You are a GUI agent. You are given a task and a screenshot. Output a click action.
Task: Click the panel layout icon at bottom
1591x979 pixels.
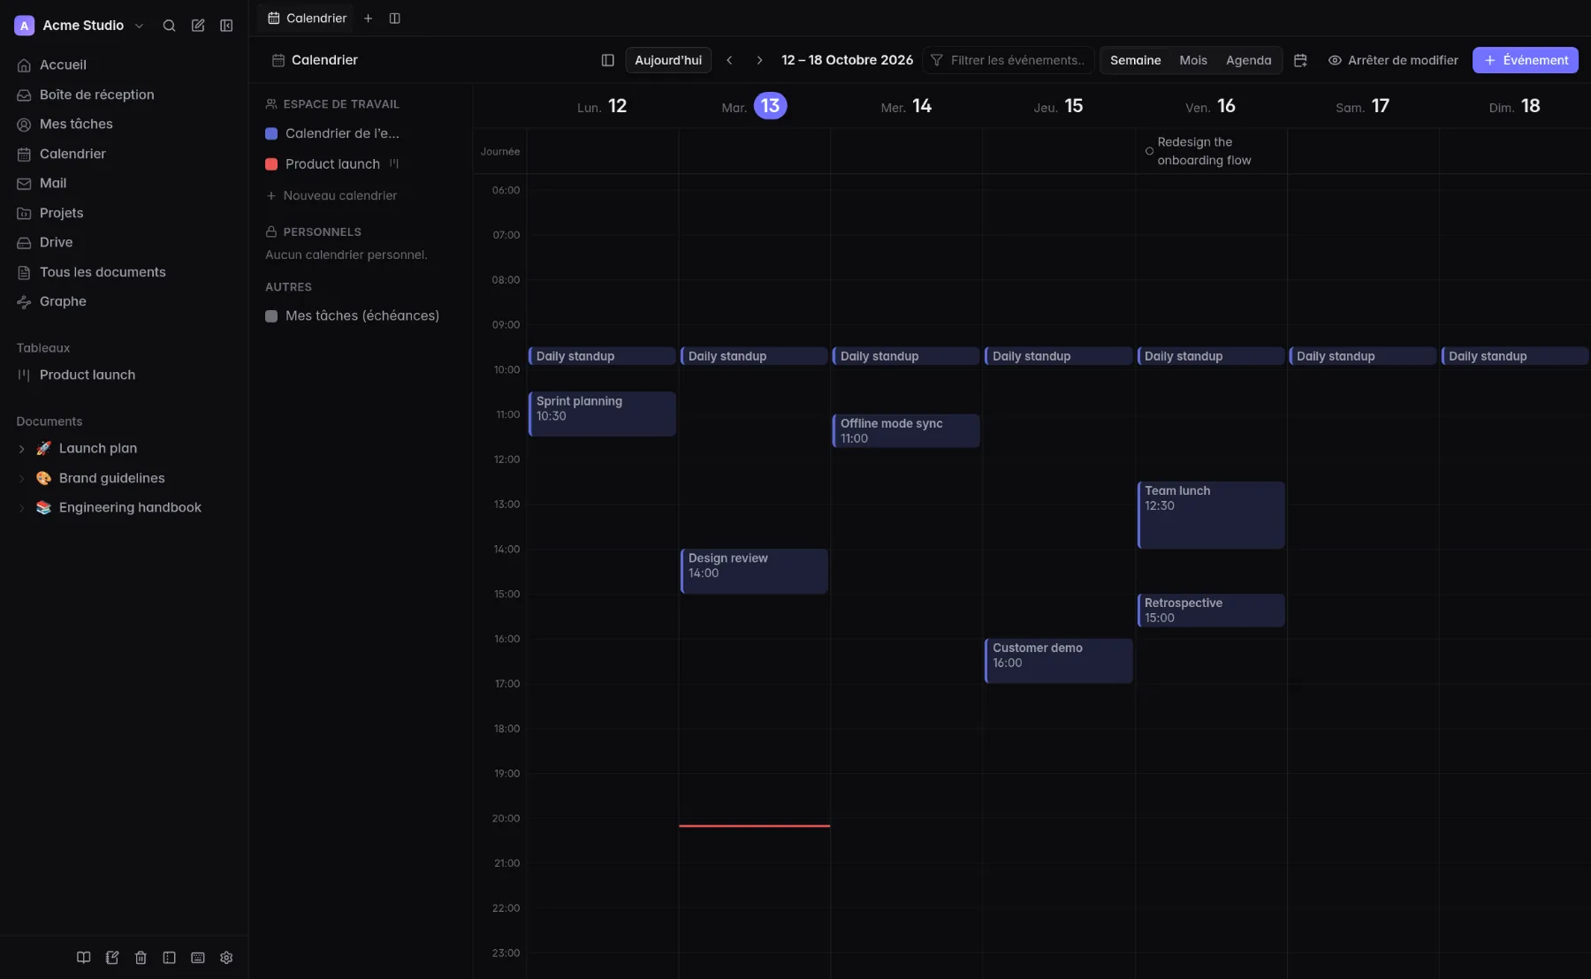pos(169,958)
